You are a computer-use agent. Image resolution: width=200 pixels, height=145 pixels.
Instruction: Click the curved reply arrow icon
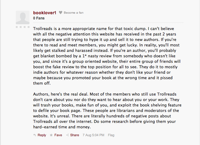pos(35,135)
